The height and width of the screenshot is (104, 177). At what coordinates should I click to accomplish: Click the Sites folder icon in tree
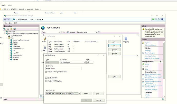tap(9, 38)
